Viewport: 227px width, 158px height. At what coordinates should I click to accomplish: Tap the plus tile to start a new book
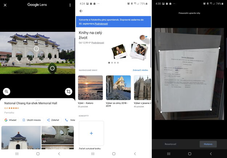tap(92, 133)
